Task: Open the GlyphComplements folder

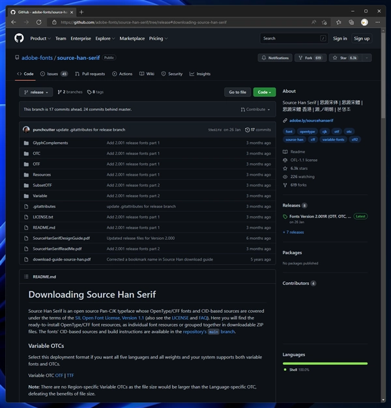Action: (x=50, y=143)
